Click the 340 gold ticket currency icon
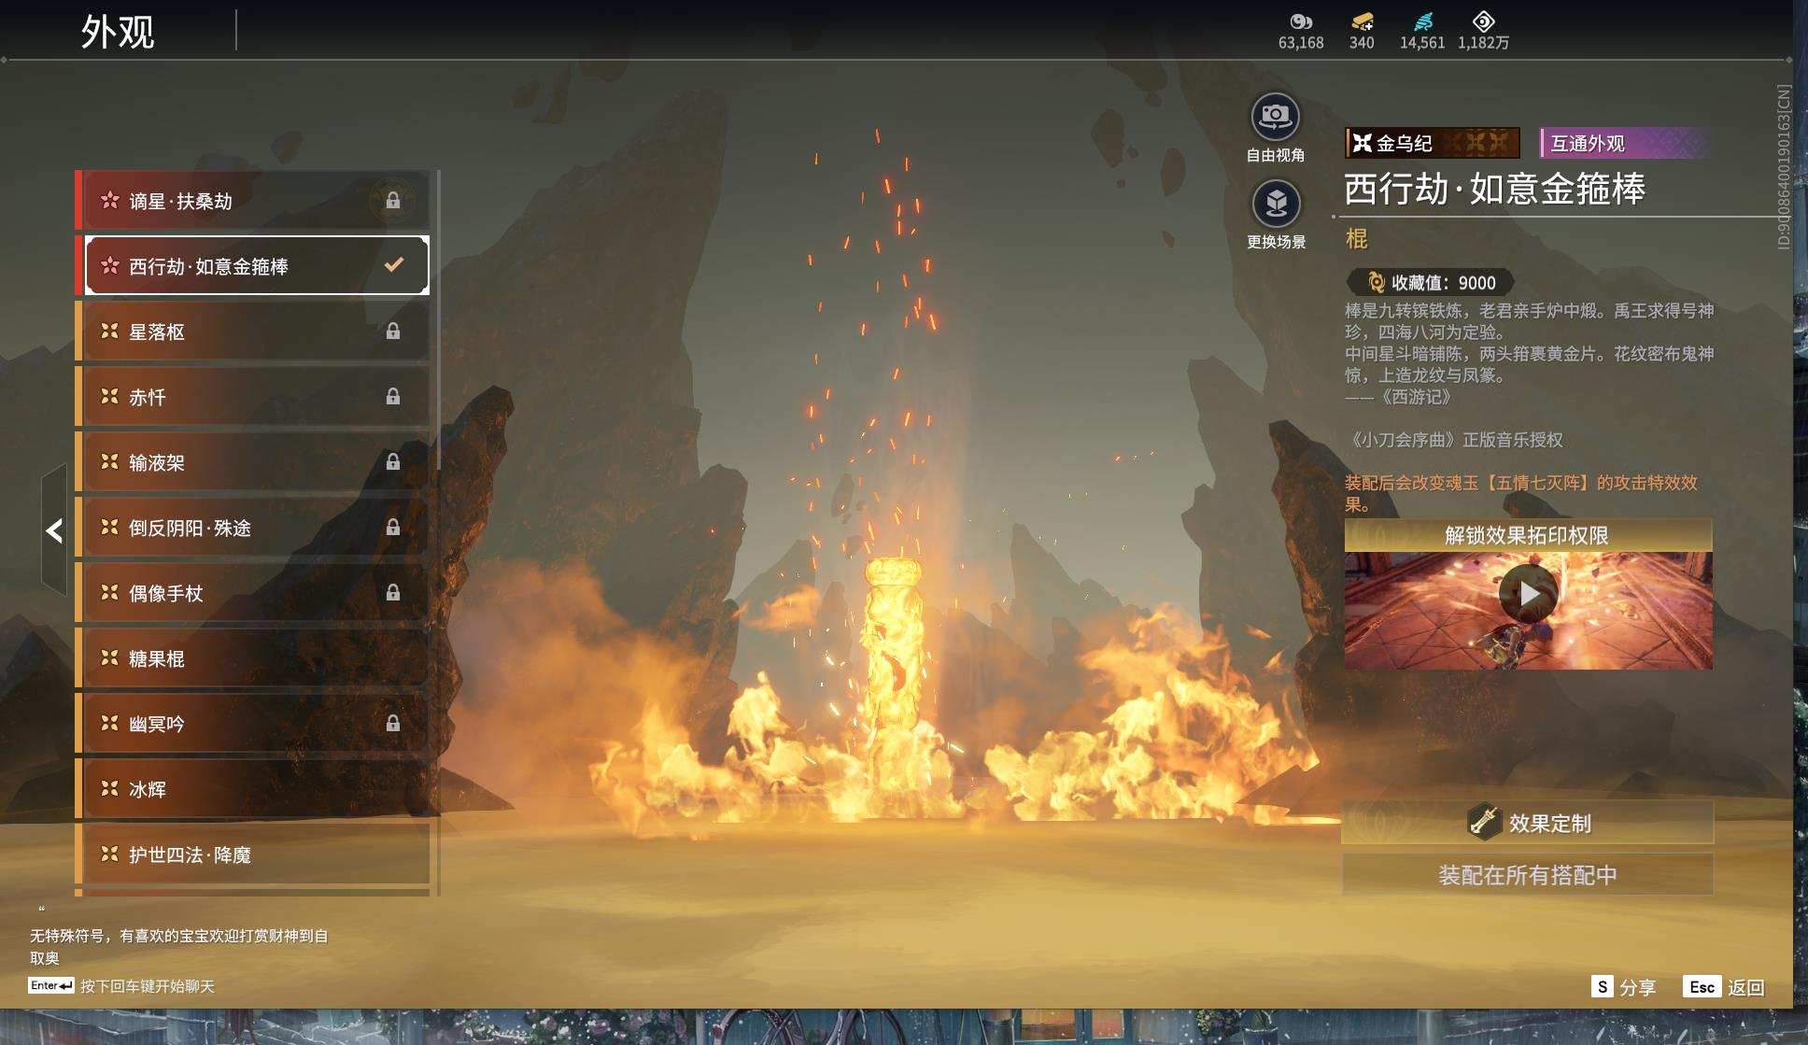The image size is (1808, 1045). (x=1362, y=21)
